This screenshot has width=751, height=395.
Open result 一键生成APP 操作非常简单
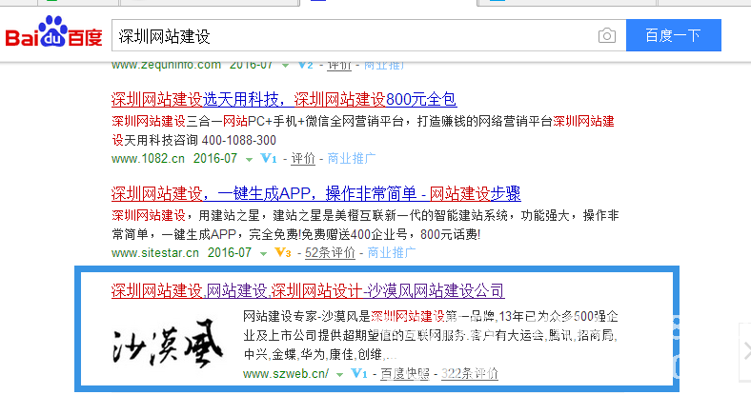316,193
